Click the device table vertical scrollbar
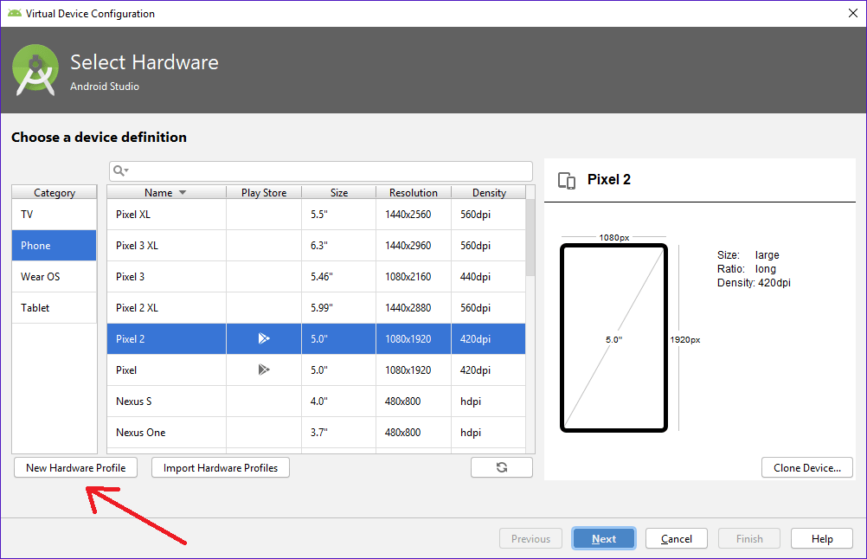Viewport: 867px width, 559px height. pyautogui.click(x=530, y=238)
